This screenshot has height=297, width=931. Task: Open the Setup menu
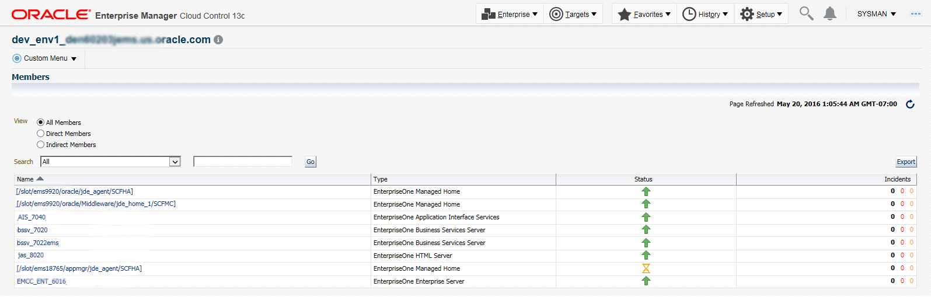tap(761, 14)
